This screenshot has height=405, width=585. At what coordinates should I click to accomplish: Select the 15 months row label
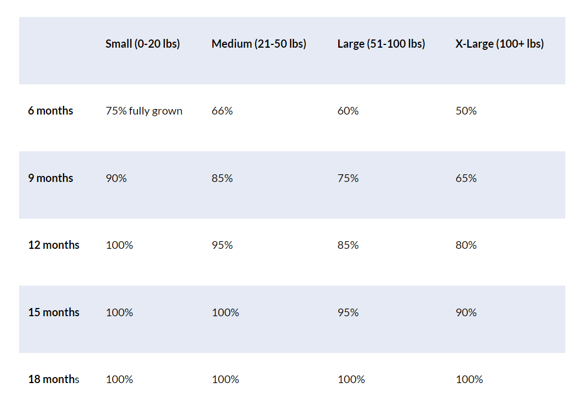[x=54, y=312]
